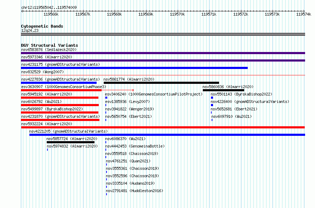Click the blue bar of nsv4231175
This screenshot has width=315, height=208.
pos(134,68)
